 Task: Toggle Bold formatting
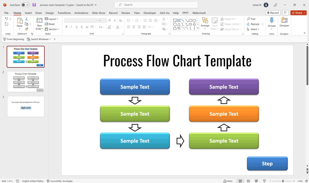point(66,27)
